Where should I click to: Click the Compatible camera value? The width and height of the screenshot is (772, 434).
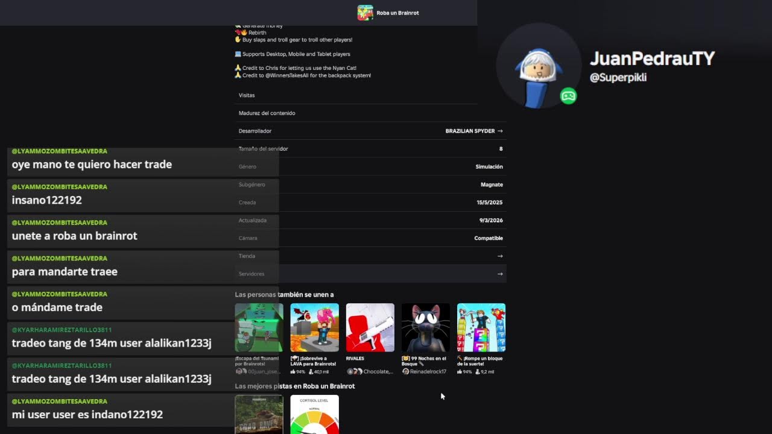(x=489, y=238)
